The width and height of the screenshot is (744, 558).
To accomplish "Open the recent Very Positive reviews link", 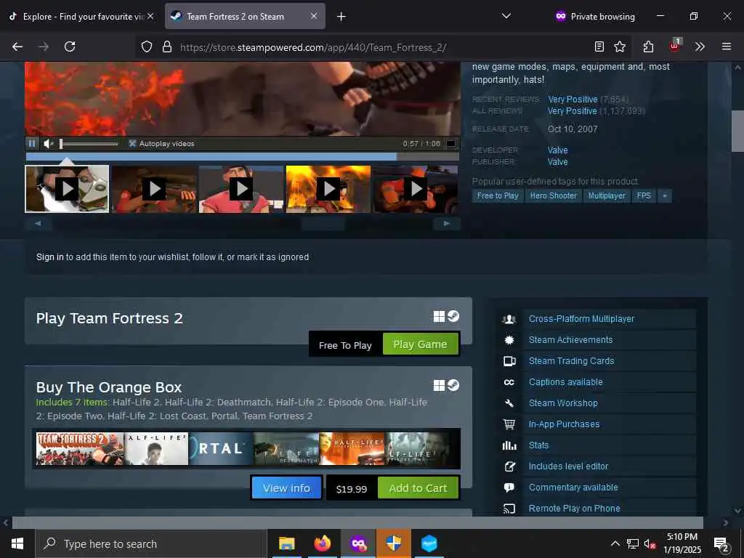I will point(573,99).
